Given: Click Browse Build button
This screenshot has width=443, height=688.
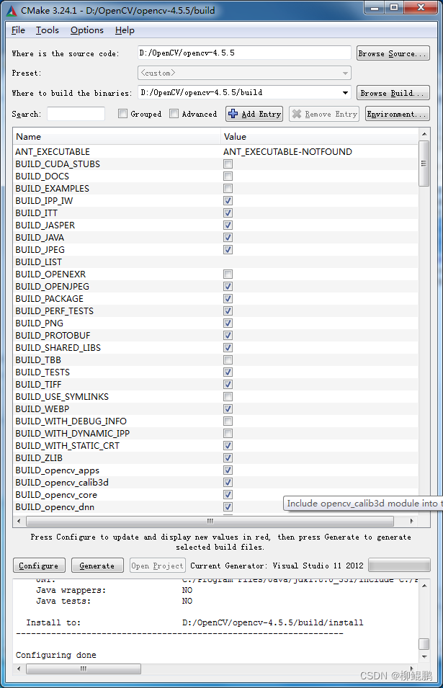Looking at the screenshot, I should pos(393,93).
